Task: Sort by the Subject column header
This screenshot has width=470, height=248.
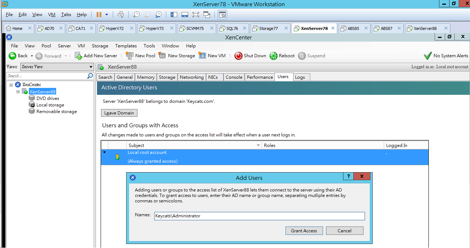Action: (194, 145)
